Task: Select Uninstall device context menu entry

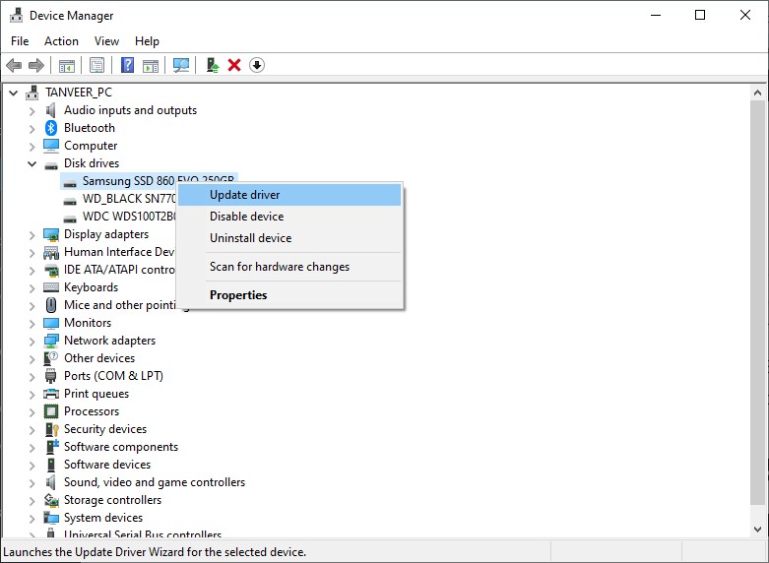Action: pos(289,238)
